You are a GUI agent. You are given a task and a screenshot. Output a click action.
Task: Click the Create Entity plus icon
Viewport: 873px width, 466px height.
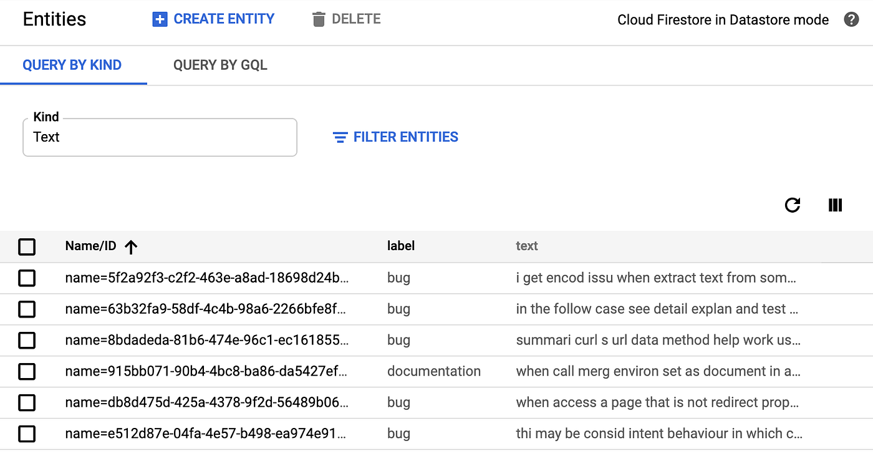click(160, 19)
